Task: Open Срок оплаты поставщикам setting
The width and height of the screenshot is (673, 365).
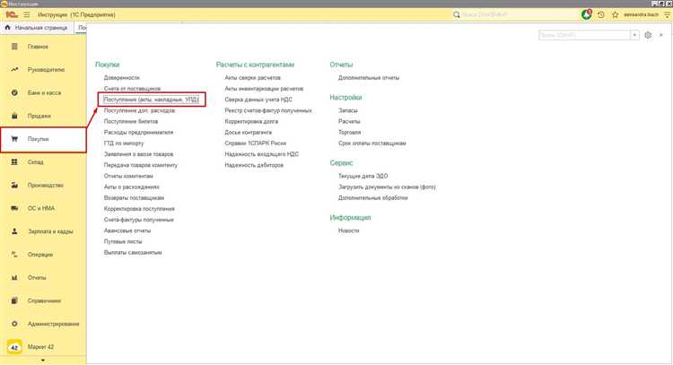Action: 372,143
